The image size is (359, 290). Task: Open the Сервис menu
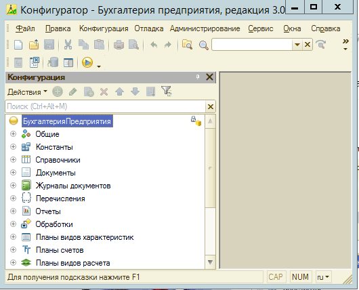pyautogui.click(x=261, y=28)
